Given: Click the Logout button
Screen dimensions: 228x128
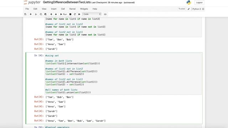Looking at the screenshot, I should point(199,2).
